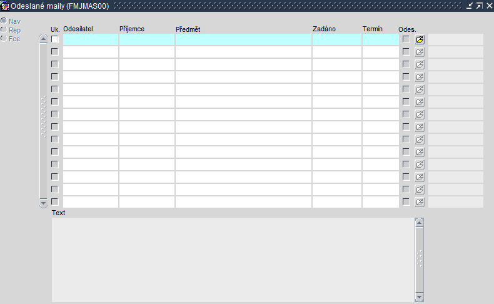The height and width of the screenshot is (304, 494).
Task: Close the Odeslané maily window
Action: pyautogui.click(x=489, y=6)
